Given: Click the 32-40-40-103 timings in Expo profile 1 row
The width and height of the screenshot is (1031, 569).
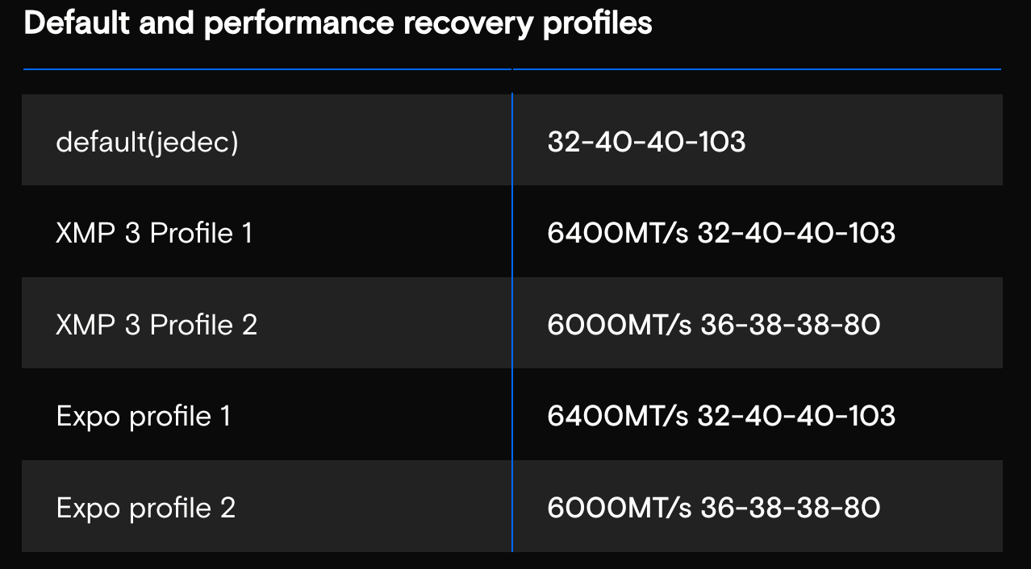Looking at the screenshot, I should point(796,417).
